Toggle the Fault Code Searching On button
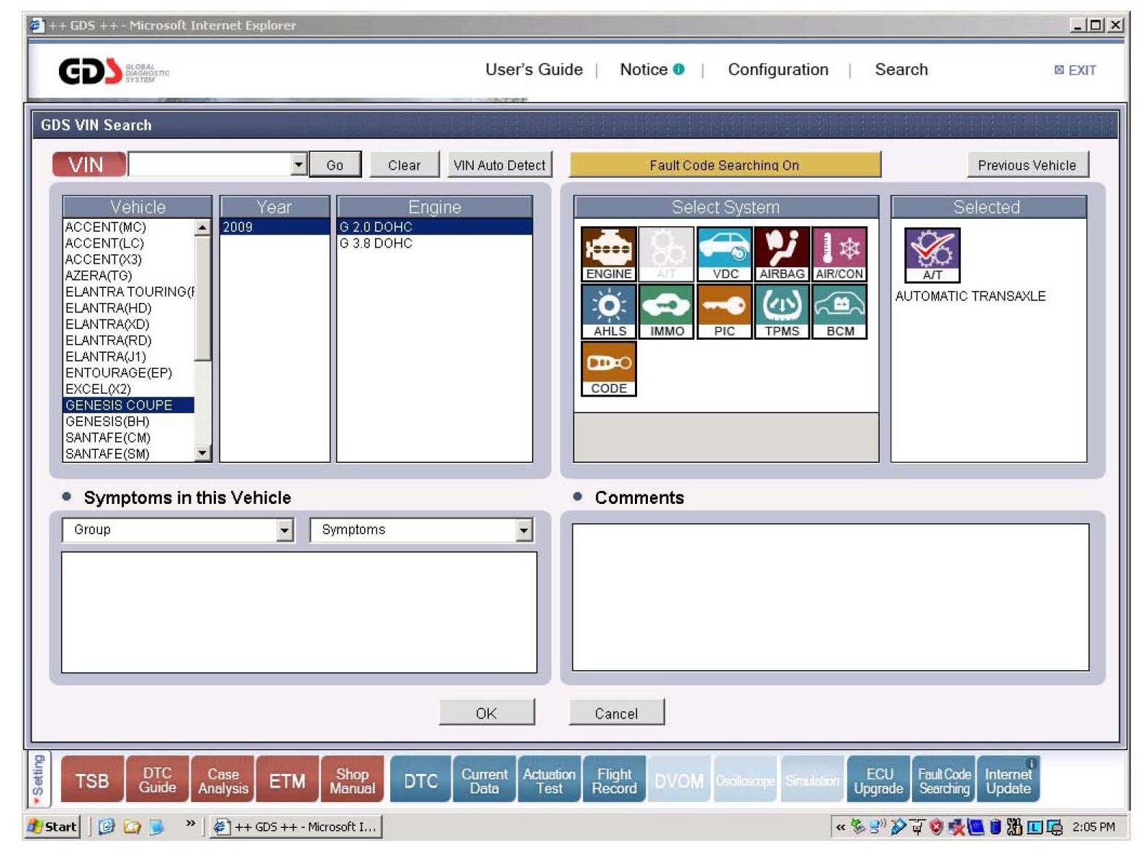The width and height of the screenshot is (1141, 856). (x=724, y=165)
